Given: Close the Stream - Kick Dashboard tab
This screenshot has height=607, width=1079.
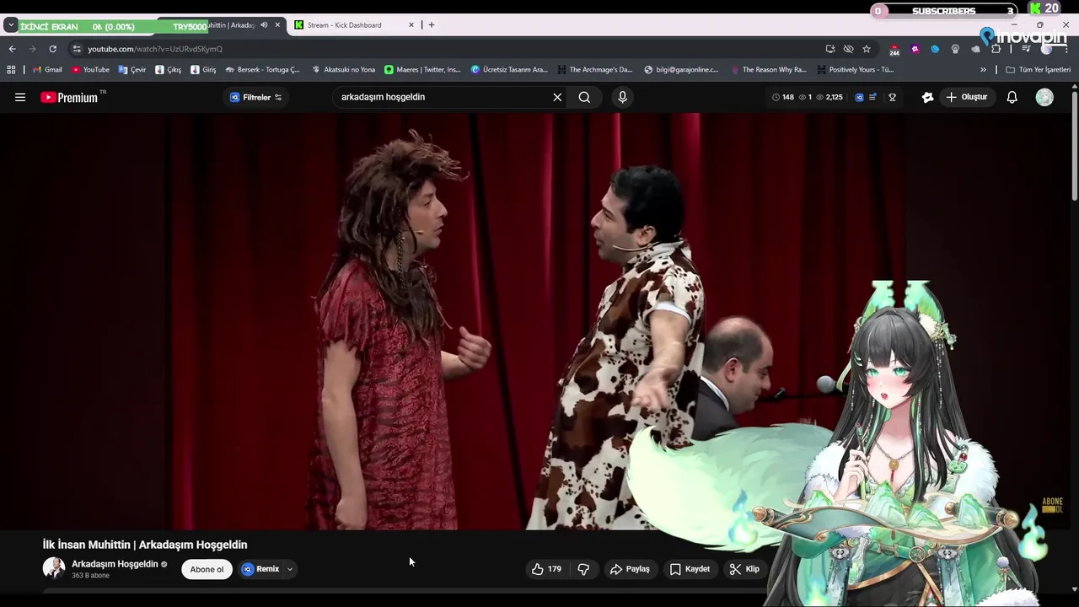Looking at the screenshot, I should point(411,25).
